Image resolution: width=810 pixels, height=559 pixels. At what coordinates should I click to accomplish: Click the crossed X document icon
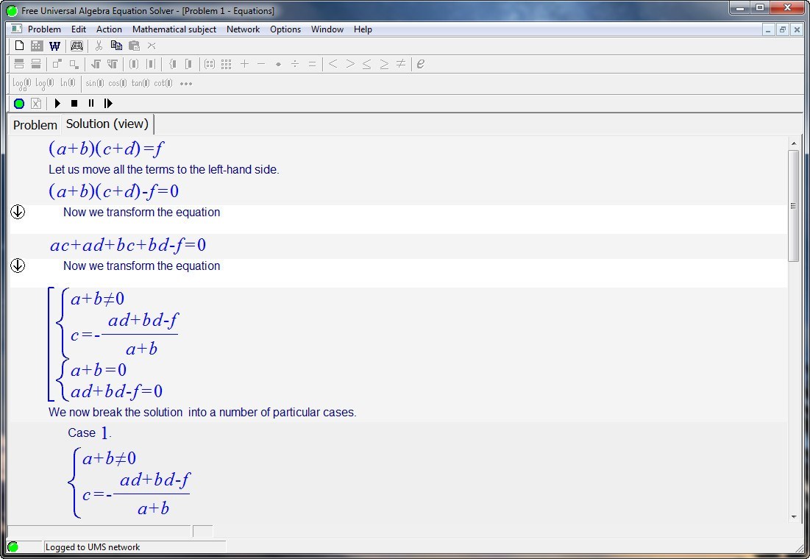pos(35,104)
